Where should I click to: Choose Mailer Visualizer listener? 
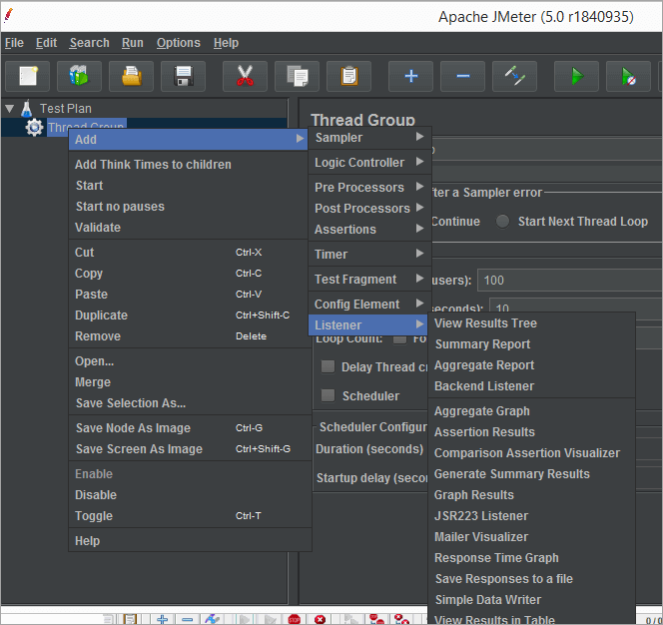click(532, 537)
